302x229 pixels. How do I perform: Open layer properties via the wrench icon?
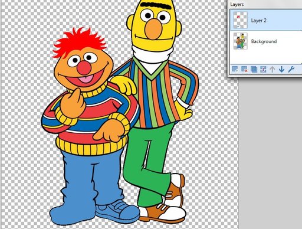tap(291, 69)
